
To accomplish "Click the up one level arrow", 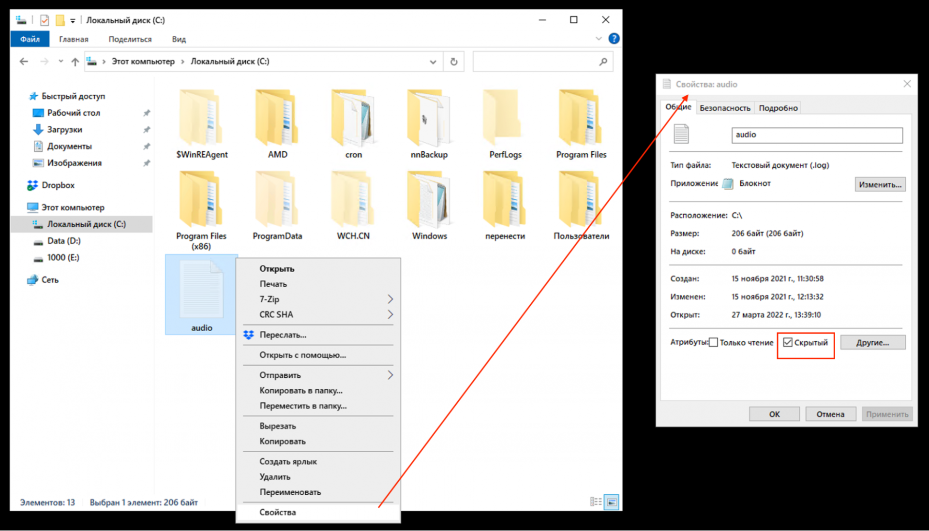I will point(75,61).
